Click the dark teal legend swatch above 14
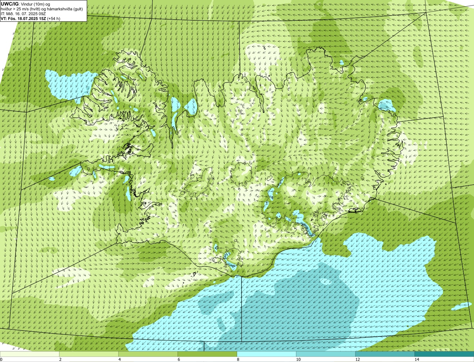This screenshot has height=362, width=474. [444, 354]
